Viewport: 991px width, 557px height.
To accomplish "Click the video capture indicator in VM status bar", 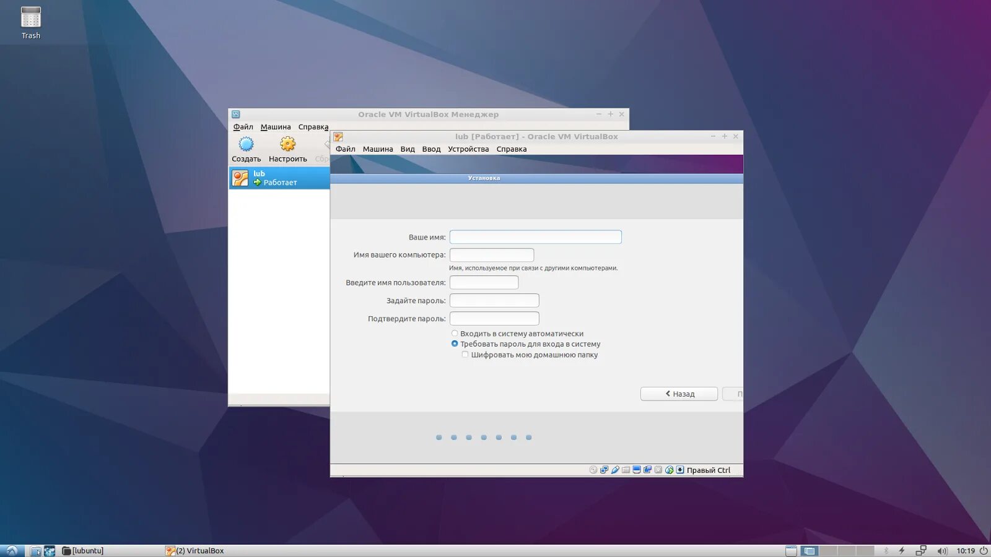I will [647, 470].
